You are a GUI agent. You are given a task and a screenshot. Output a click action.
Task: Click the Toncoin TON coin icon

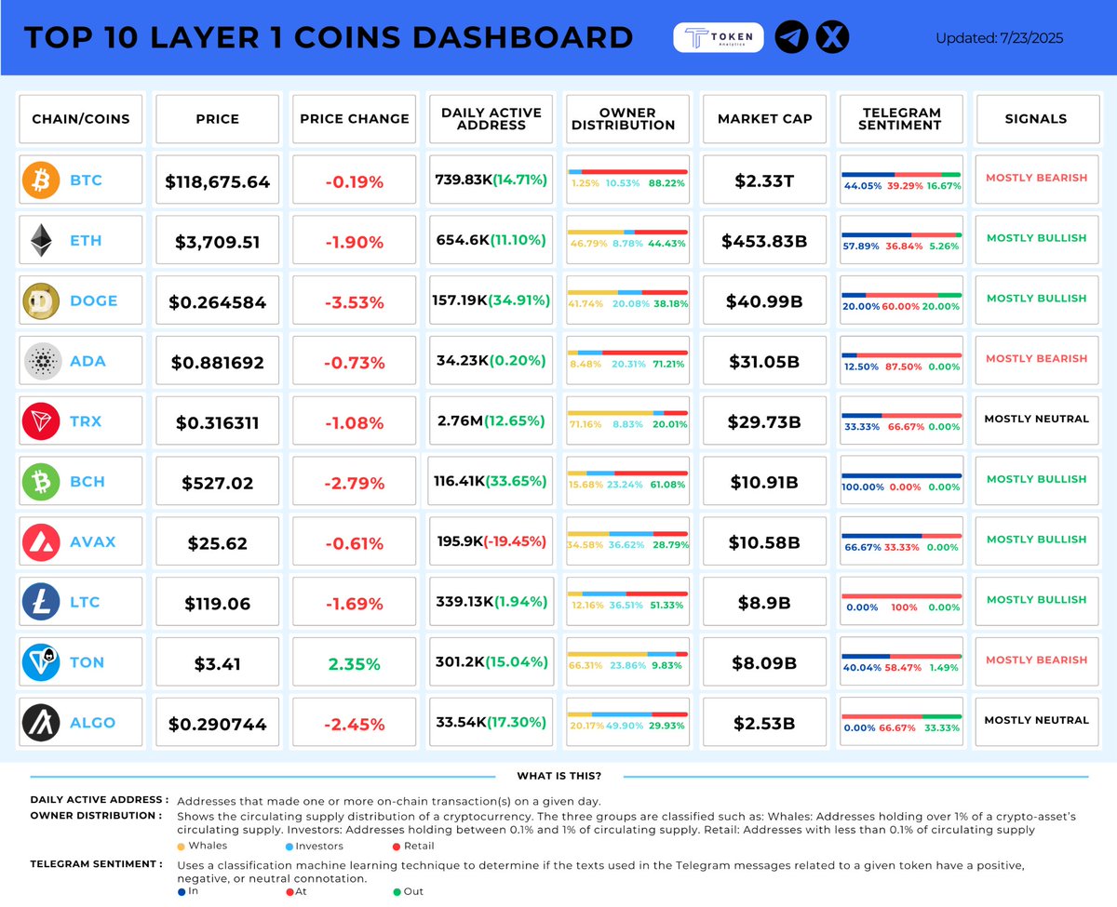coord(40,662)
